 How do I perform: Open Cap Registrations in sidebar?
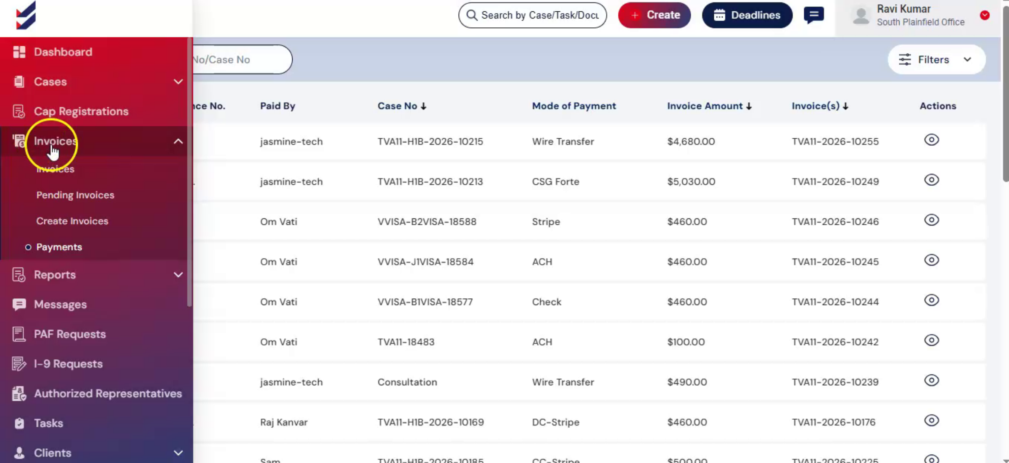(x=81, y=111)
